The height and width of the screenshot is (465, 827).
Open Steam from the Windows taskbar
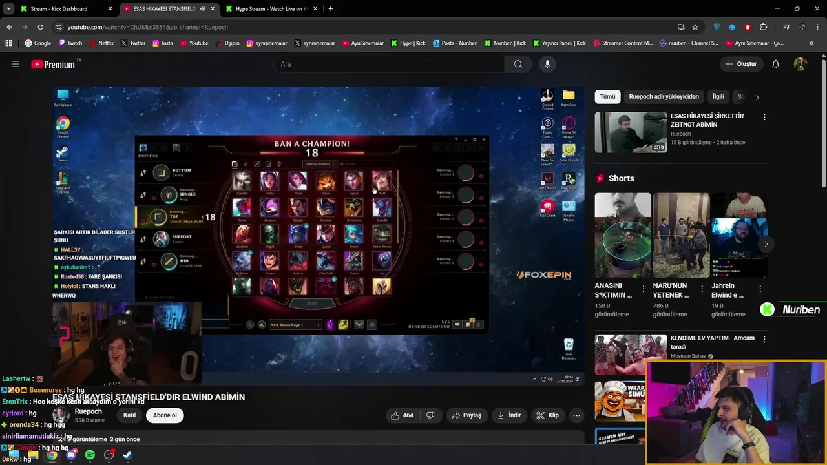pos(128,455)
